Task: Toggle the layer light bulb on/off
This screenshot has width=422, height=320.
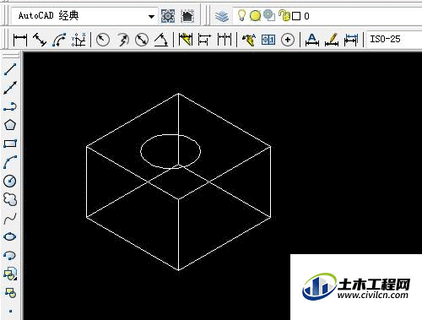Action: click(x=241, y=15)
